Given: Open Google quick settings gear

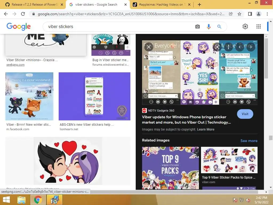Looking at the screenshot, I should coord(245,26).
